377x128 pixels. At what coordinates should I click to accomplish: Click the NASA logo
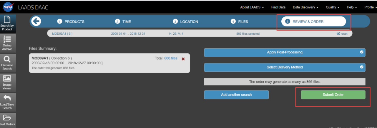(x=8, y=7)
